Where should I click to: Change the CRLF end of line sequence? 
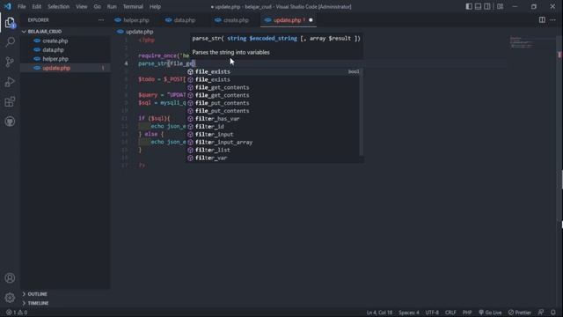point(450,313)
